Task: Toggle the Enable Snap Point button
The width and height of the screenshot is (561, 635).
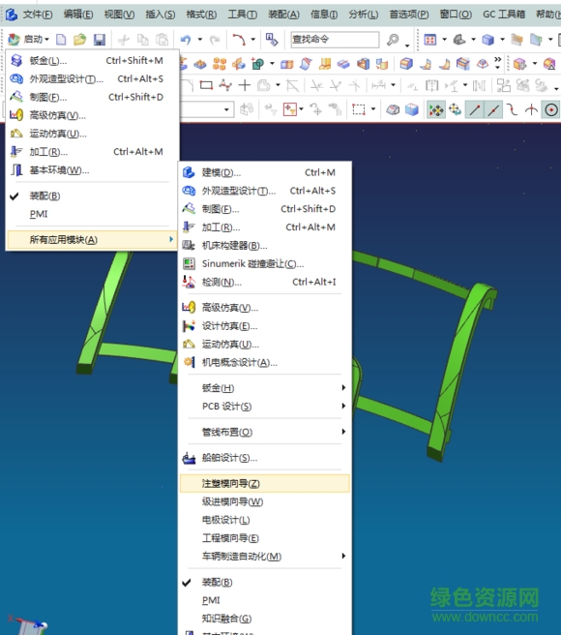Action: [436, 109]
